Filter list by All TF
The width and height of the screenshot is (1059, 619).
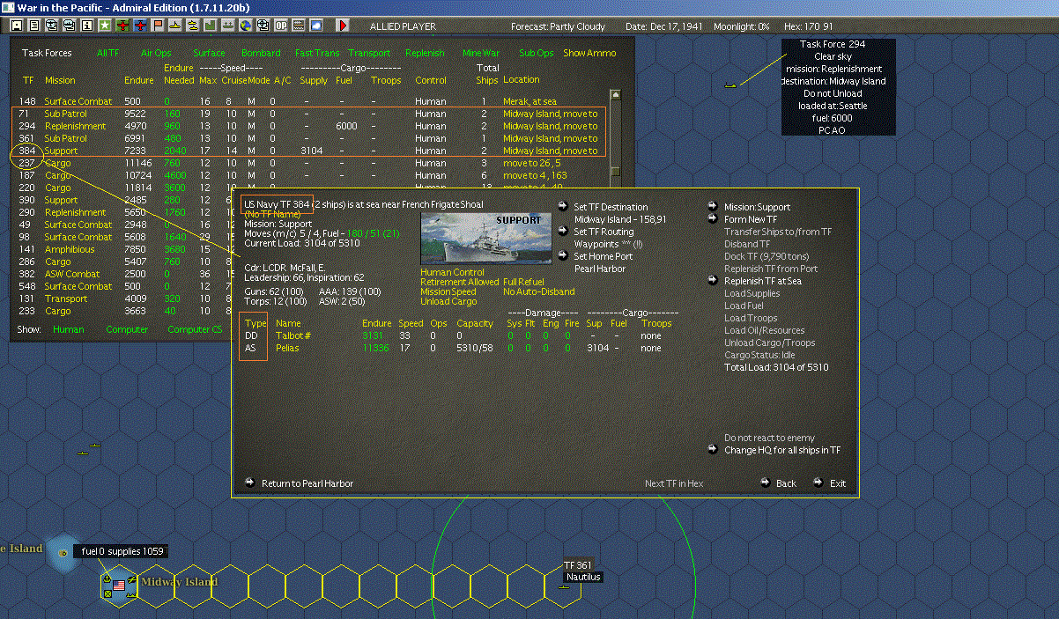point(107,53)
